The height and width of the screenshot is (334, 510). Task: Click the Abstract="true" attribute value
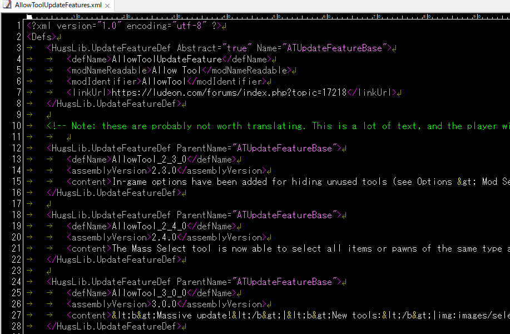(x=237, y=48)
